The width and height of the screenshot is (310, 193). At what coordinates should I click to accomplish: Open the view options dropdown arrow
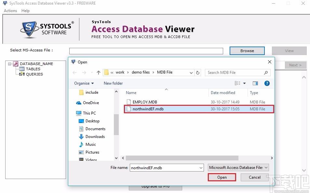pos(244,83)
